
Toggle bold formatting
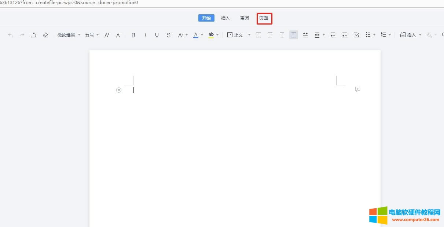click(x=133, y=35)
